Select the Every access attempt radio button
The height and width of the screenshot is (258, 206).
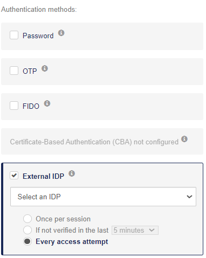click(28, 241)
